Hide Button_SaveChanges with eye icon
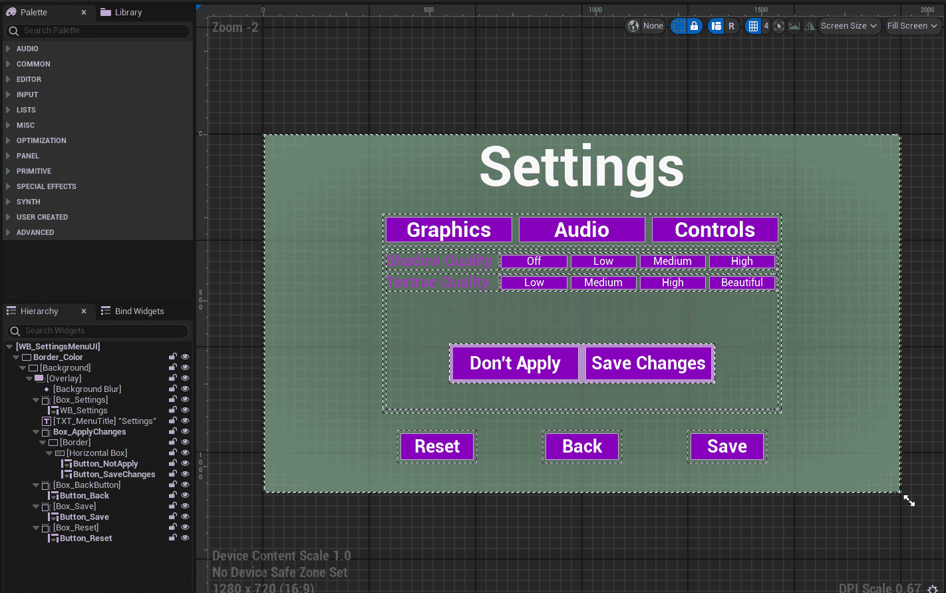Screen dimensions: 946x593 click(186, 475)
